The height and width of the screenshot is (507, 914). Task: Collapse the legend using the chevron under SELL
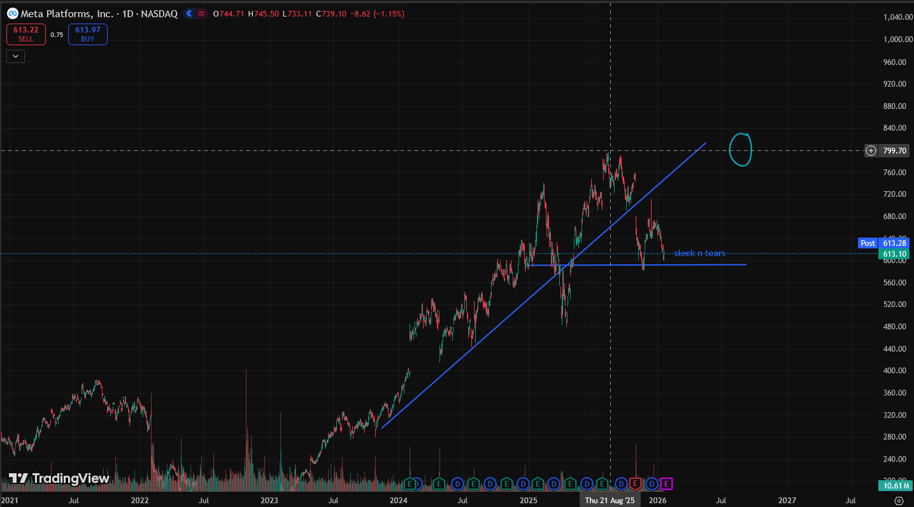pyautogui.click(x=15, y=56)
